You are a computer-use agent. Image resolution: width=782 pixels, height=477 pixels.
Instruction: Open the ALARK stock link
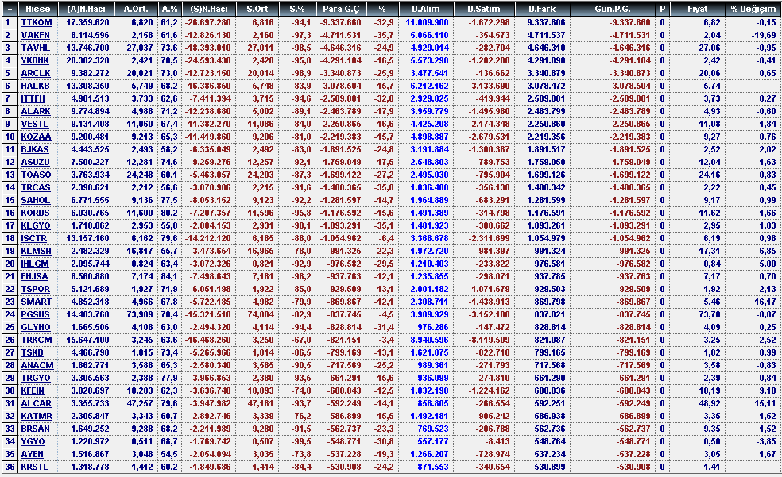click(36, 112)
